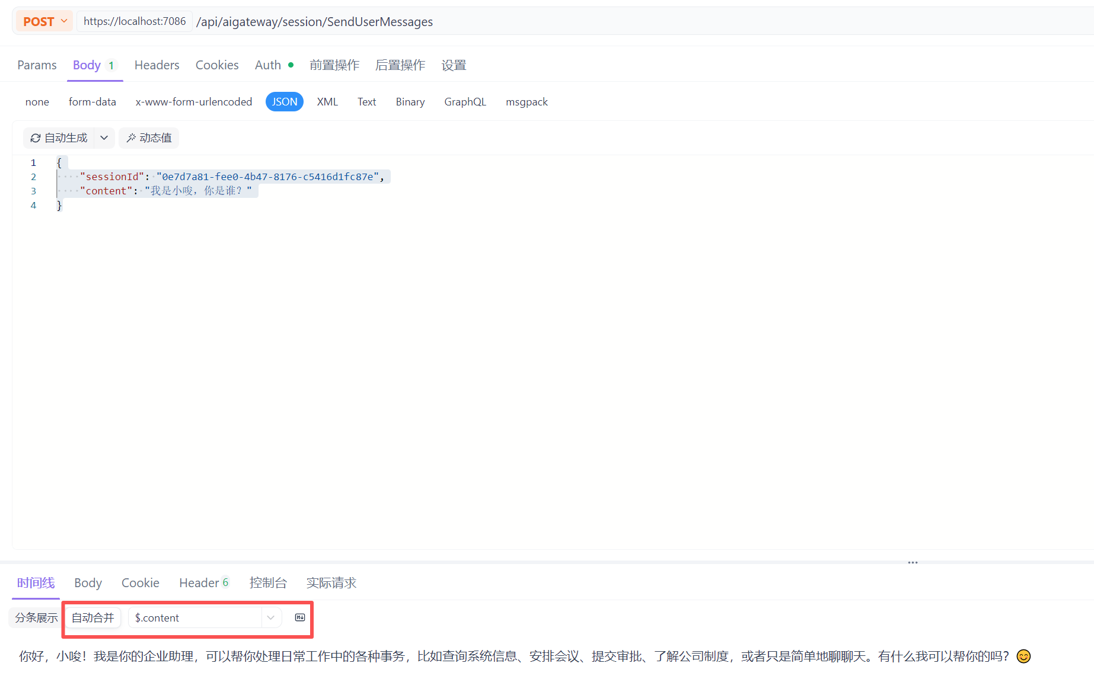Open the response 实际请求 tab

tap(331, 583)
